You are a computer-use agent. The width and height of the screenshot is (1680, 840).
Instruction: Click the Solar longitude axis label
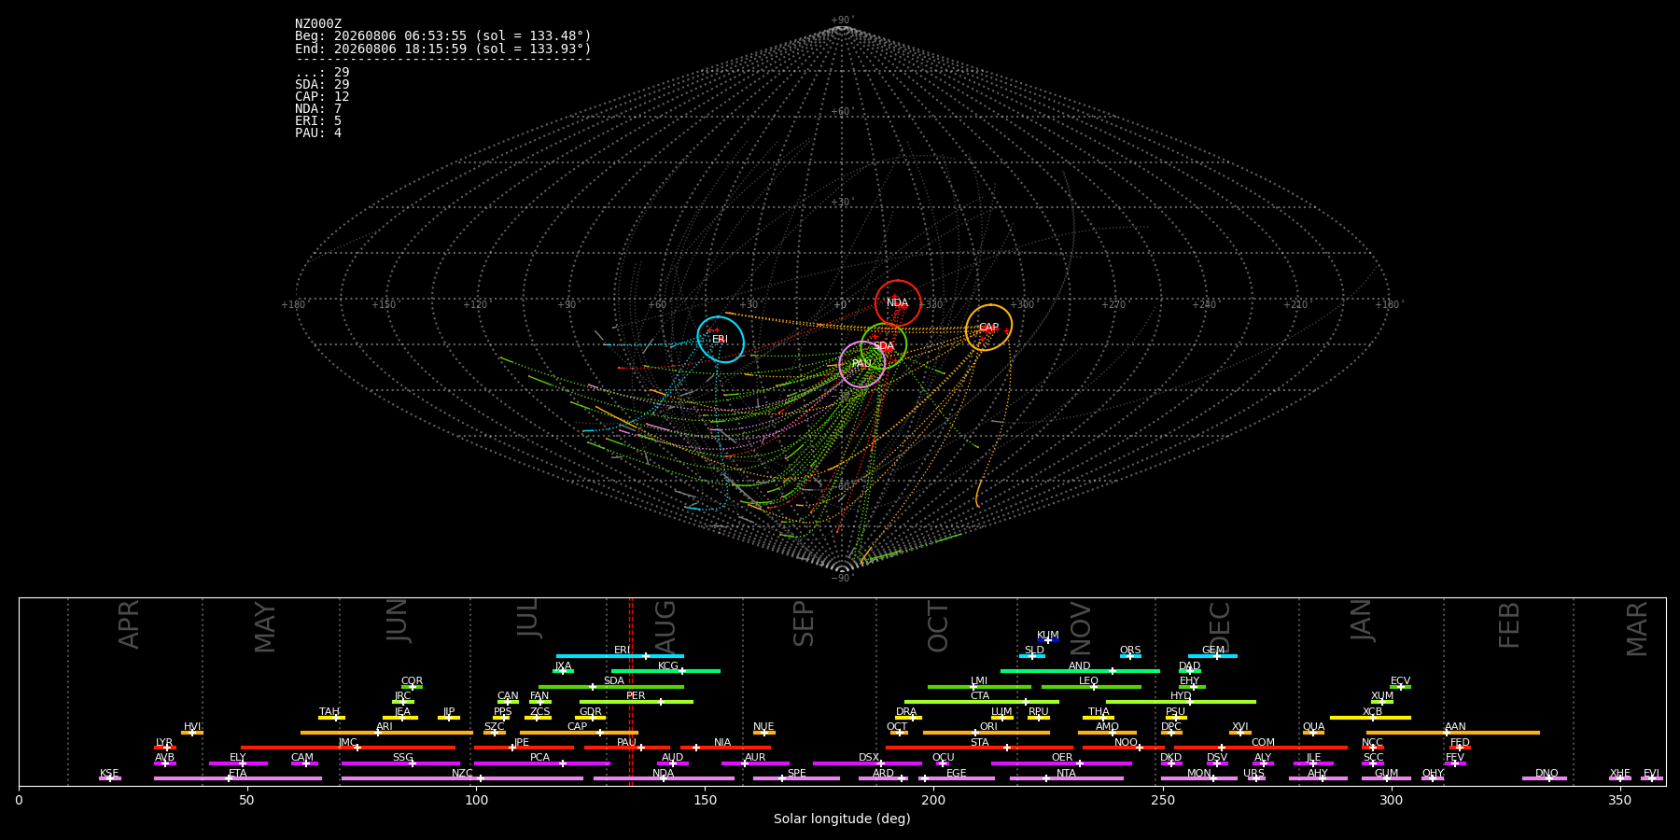pos(842,819)
